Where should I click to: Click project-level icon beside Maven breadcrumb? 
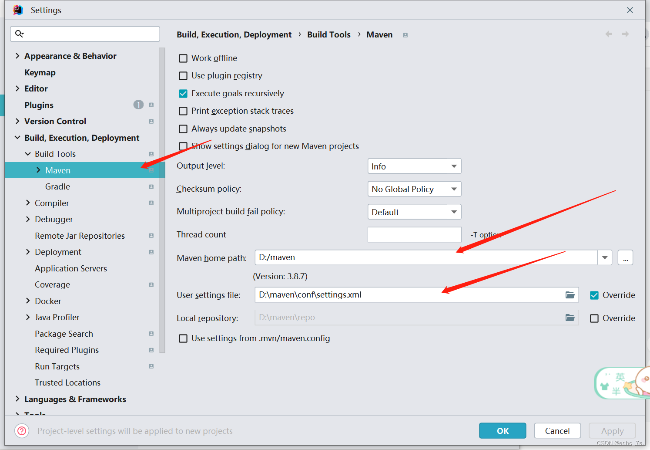pos(405,35)
